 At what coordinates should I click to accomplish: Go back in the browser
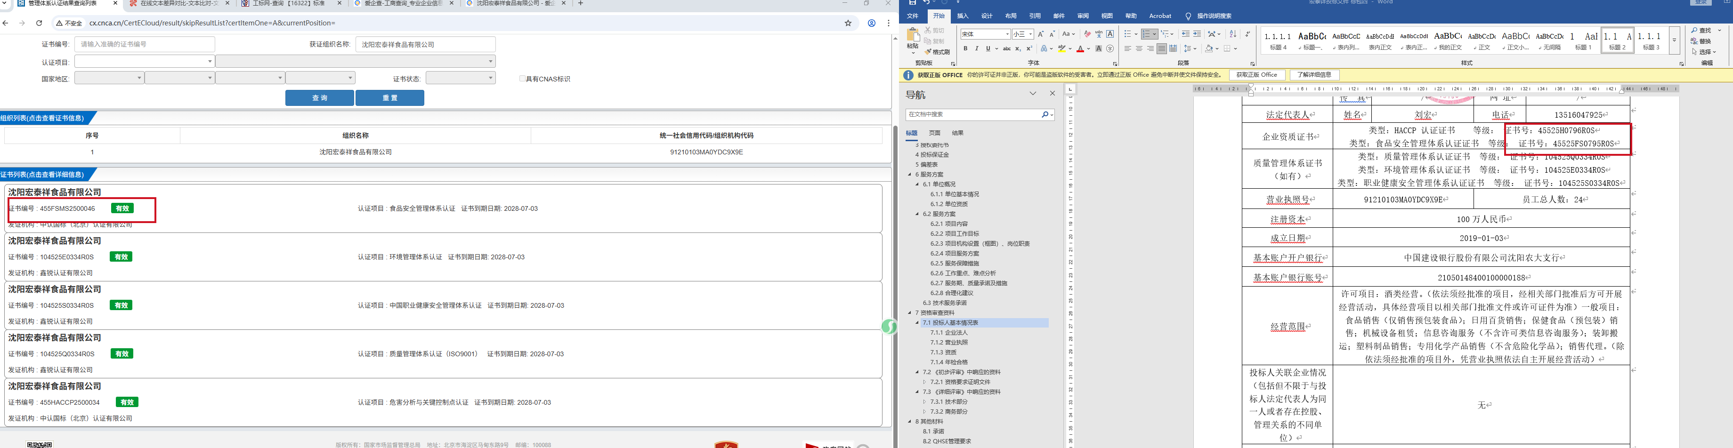click(5, 23)
